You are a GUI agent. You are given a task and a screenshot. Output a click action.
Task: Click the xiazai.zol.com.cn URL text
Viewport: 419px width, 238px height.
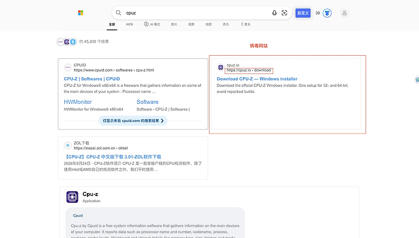101,148
